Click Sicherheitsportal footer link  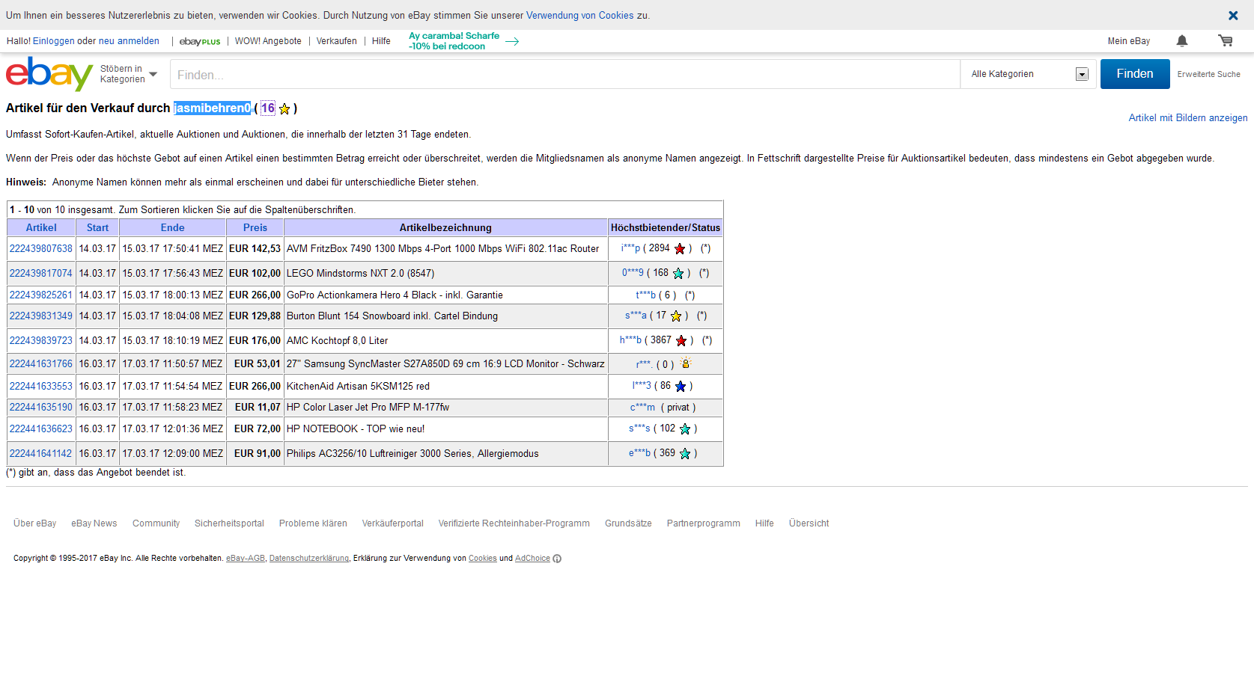229,523
